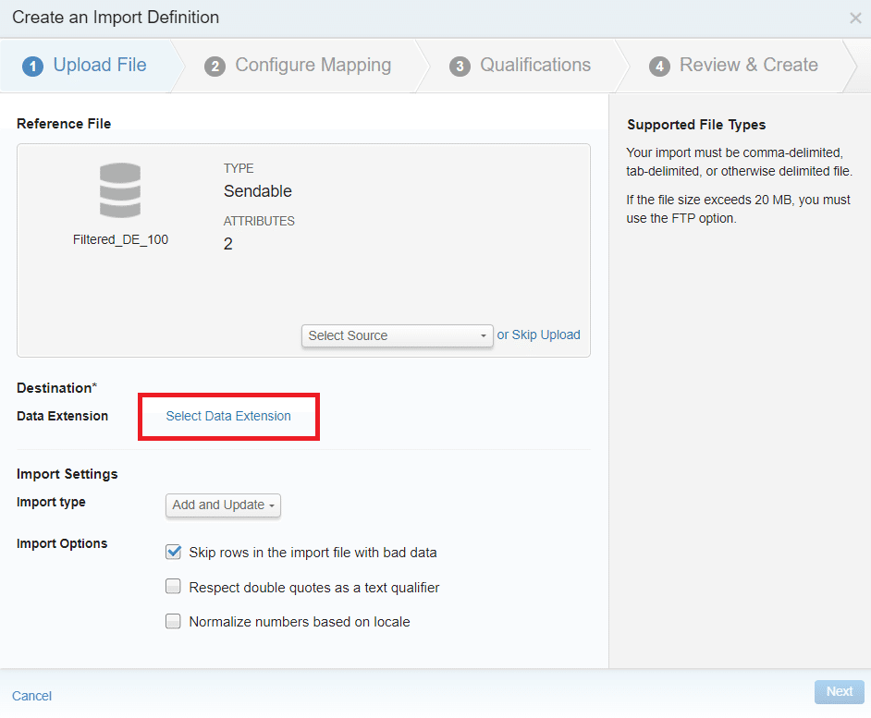Click the or Skip Upload link
This screenshot has height=718, width=871.
(538, 335)
